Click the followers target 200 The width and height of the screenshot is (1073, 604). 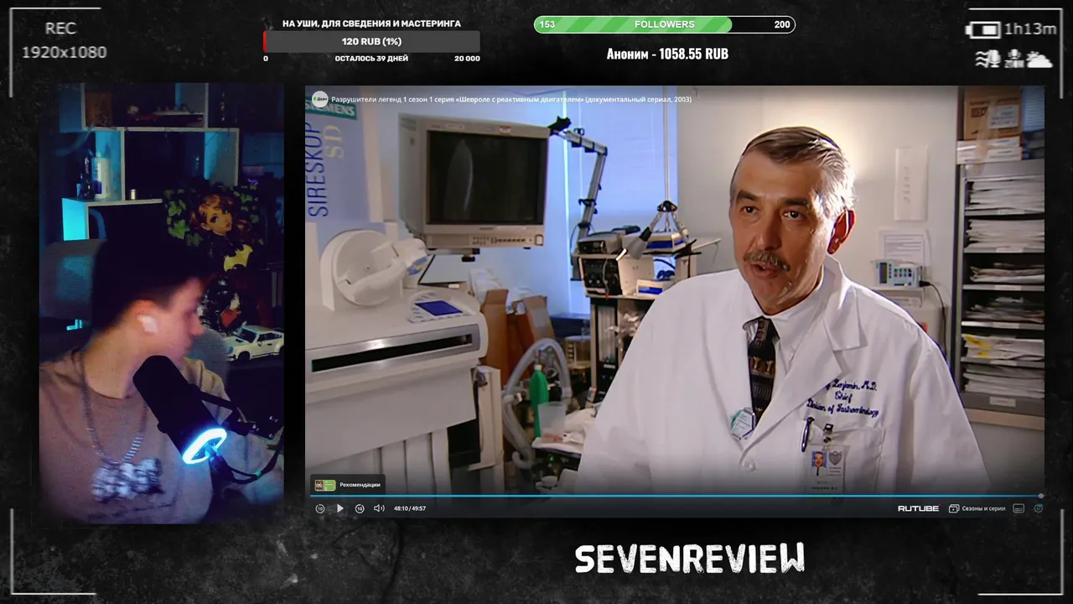(x=782, y=24)
